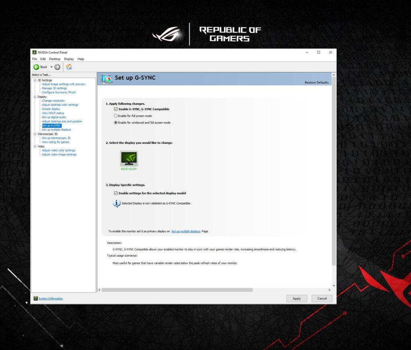Toggle Enable G-SYNC, G-SYNC Compatible checkbox

click(x=116, y=109)
